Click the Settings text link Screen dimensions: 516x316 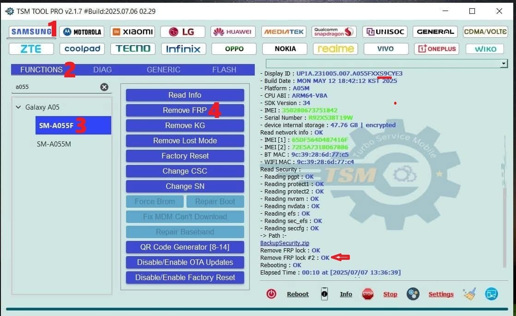tap(441, 294)
